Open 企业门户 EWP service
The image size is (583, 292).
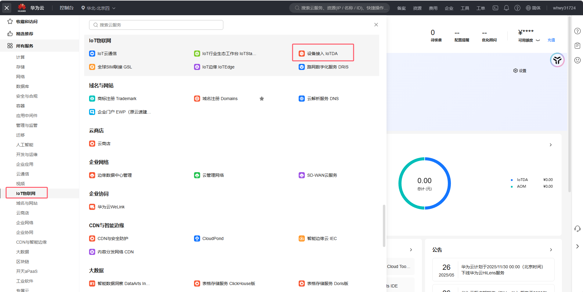120,112
